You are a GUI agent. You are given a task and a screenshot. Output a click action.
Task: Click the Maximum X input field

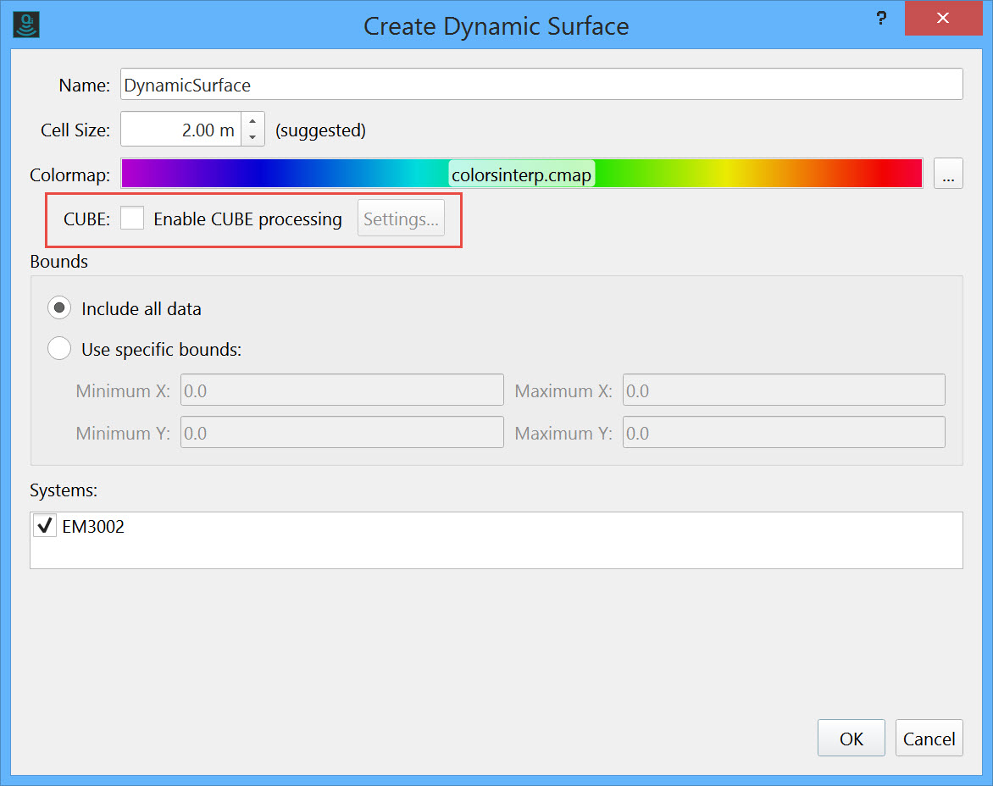783,390
